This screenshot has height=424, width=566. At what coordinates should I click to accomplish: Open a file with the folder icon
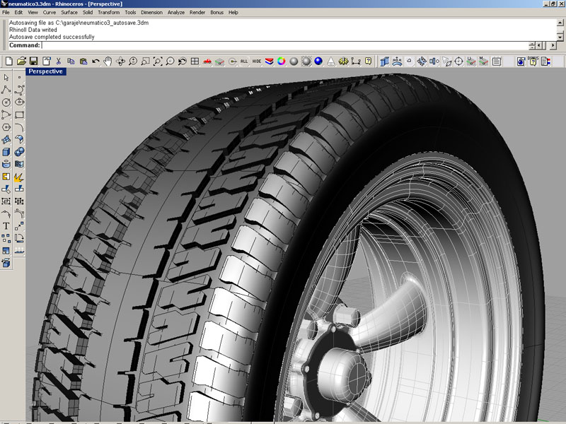tap(22, 61)
